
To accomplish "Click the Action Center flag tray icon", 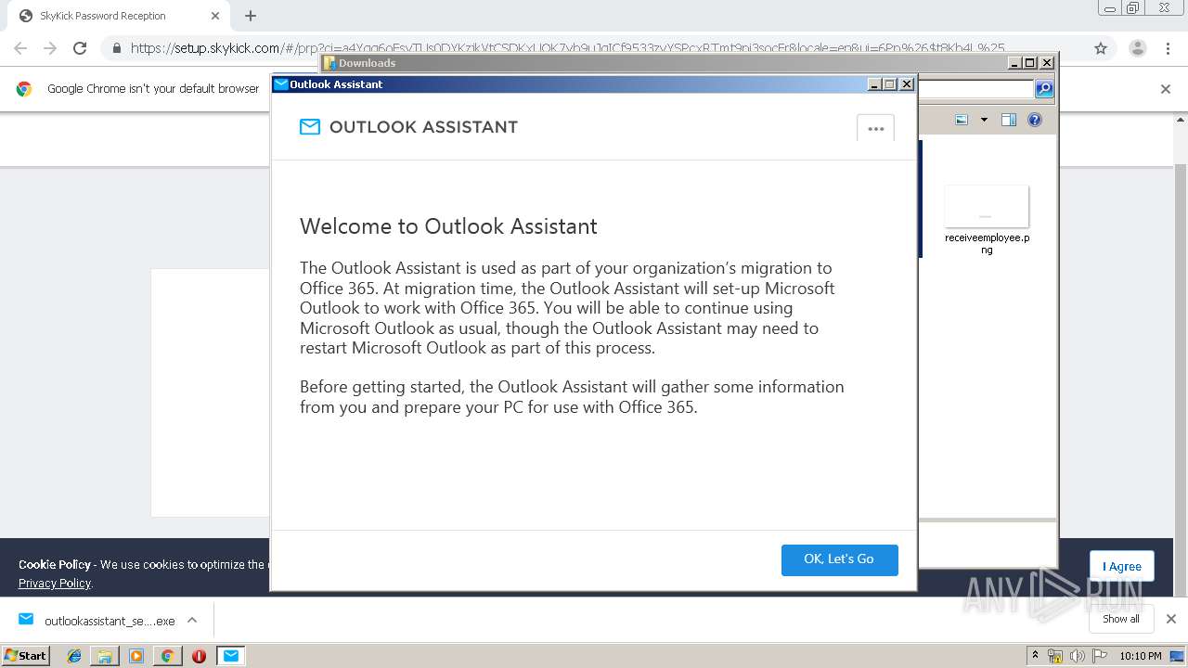I will (x=1099, y=657).
